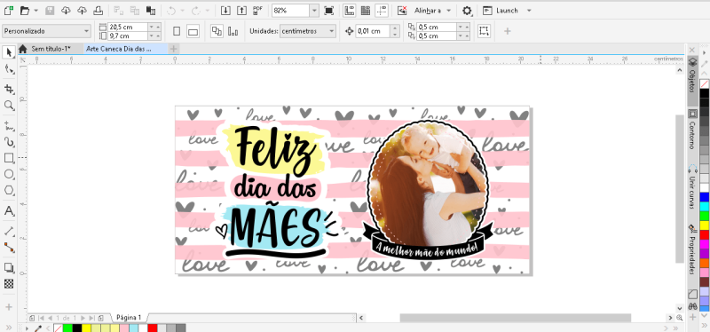Image resolution: width=710 pixels, height=332 pixels.
Task: Apply page size to current page only
Action: tap(233, 31)
